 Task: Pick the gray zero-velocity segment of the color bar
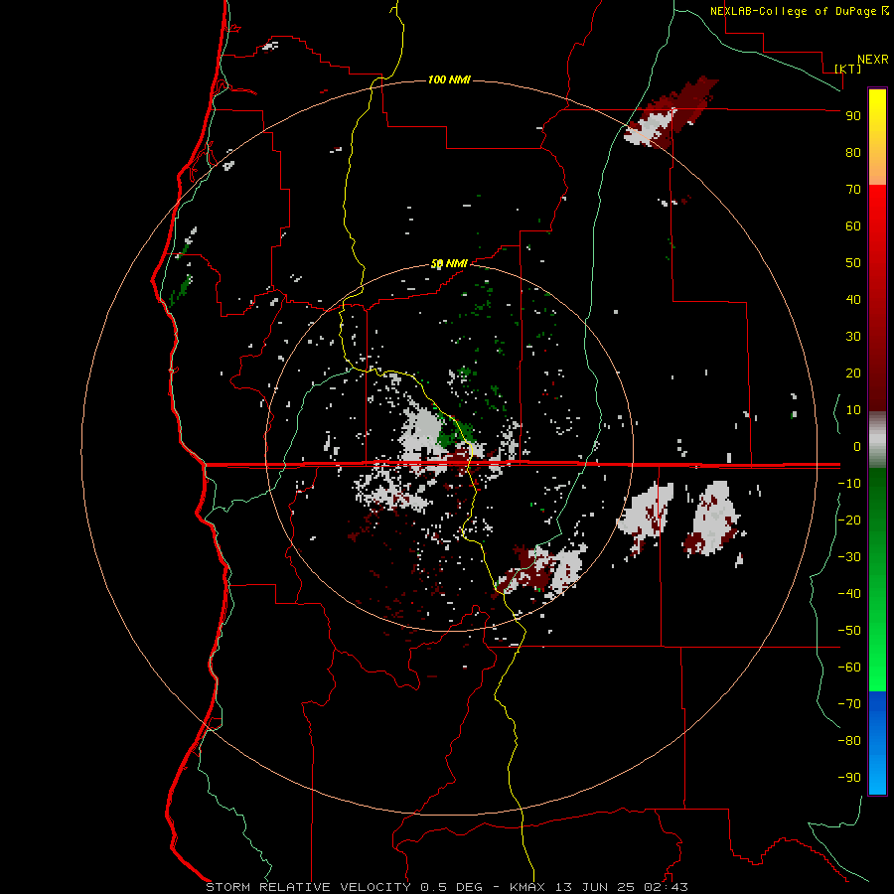point(877,440)
